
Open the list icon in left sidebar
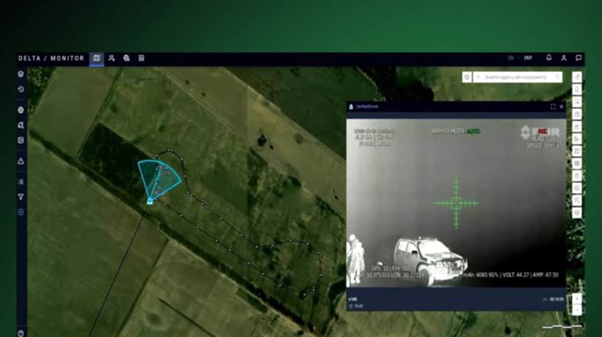point(21,182)
